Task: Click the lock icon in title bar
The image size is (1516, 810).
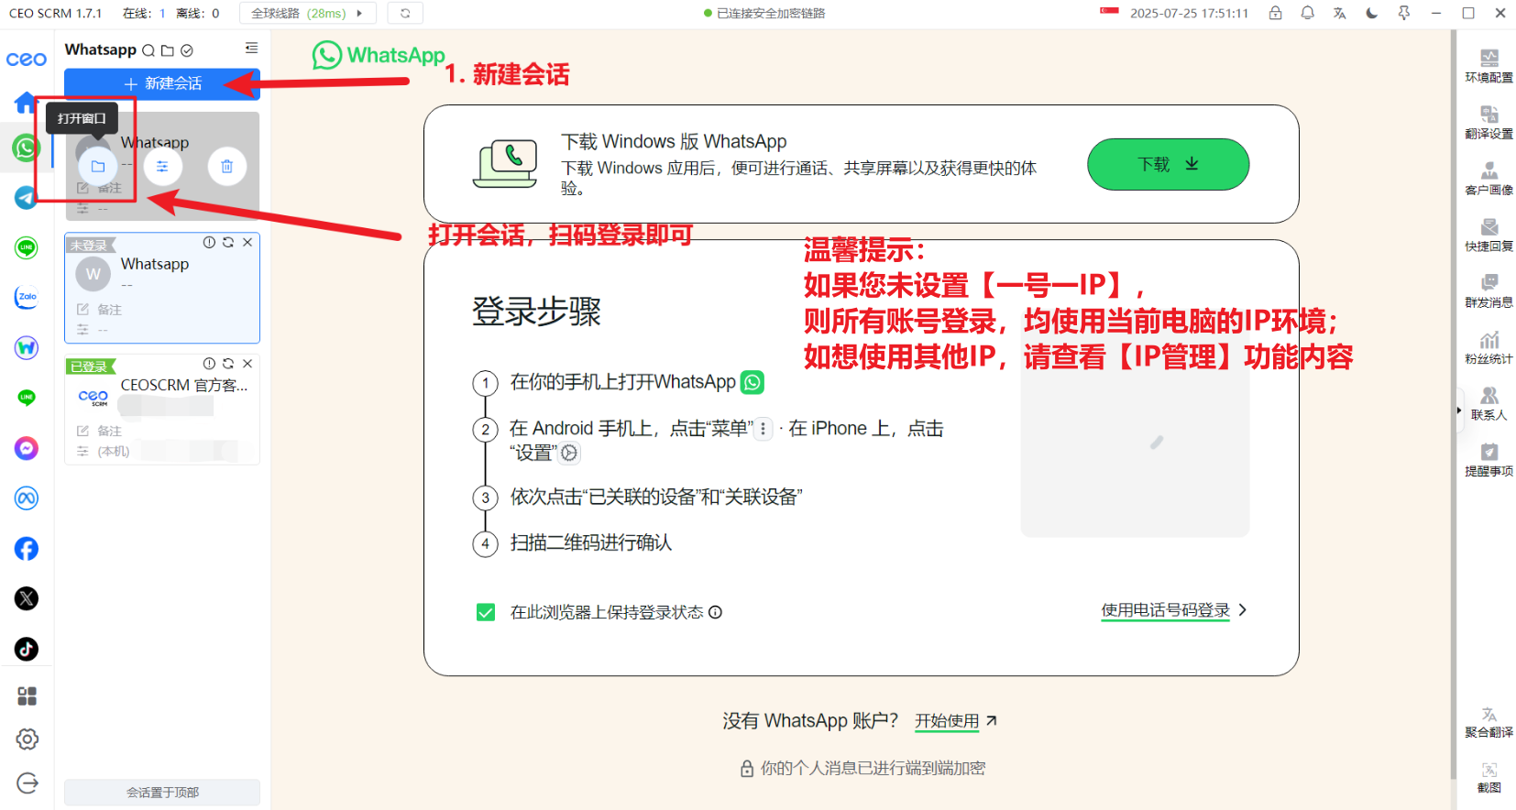Action: (x=1275, y=13)
